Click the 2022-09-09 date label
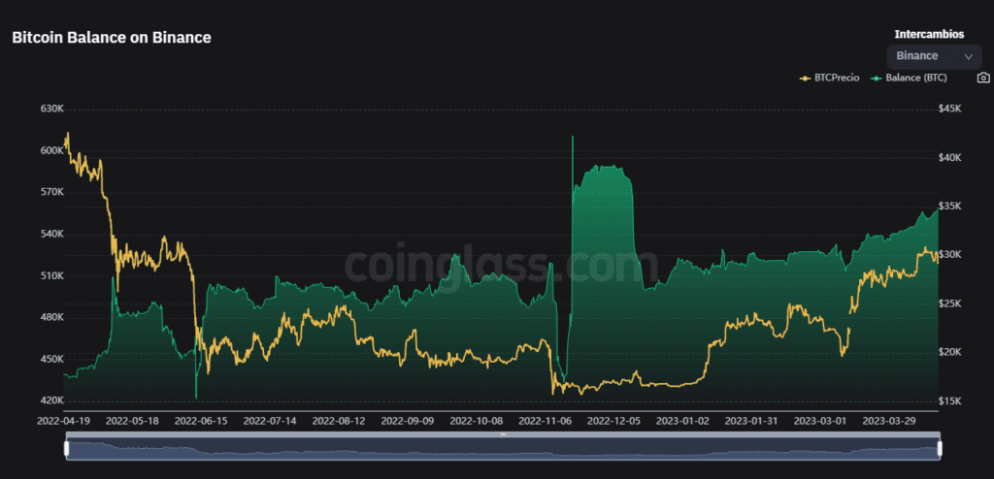This screenshot has width=994, height=479. [408, 421]
